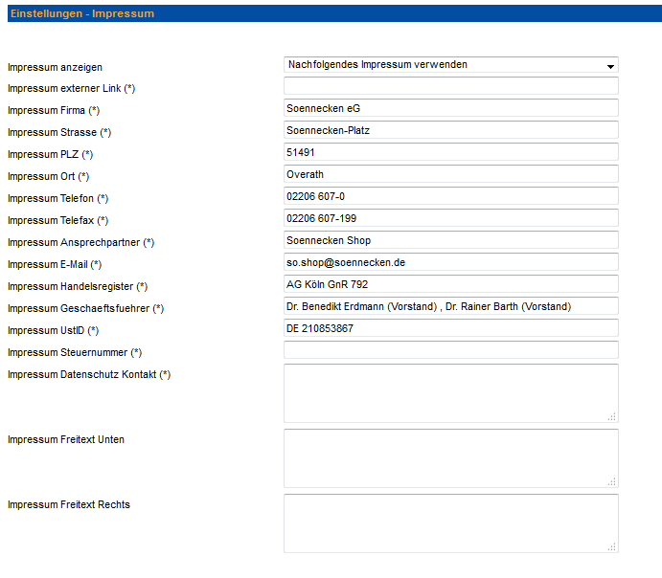Select the label Impressum Strasse (*)

tap(59, 132)
